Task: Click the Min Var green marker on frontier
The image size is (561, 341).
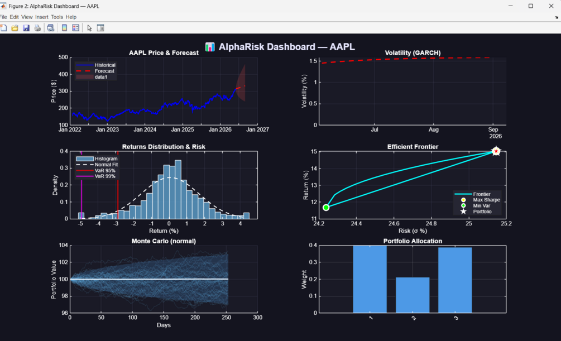Action: (326, 208)
